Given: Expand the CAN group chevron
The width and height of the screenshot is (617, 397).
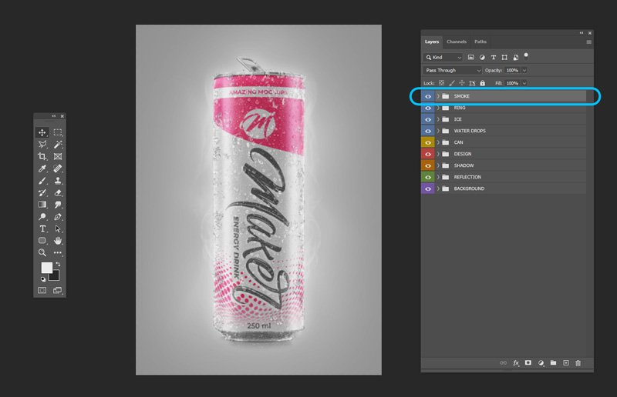Looking at the screenshot, I should (x=438, y=142).
